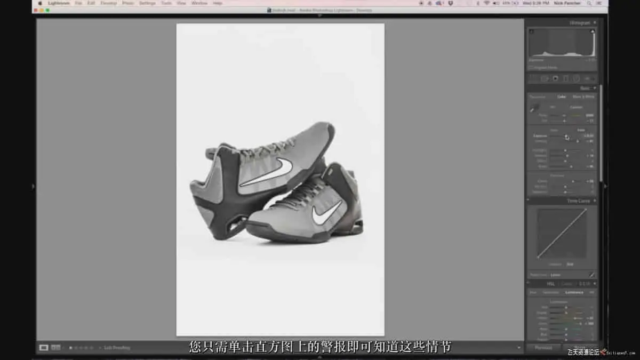This screenshot has width=640, height=360.
Task: Click the Reset button
Action: tap(580, 348)
